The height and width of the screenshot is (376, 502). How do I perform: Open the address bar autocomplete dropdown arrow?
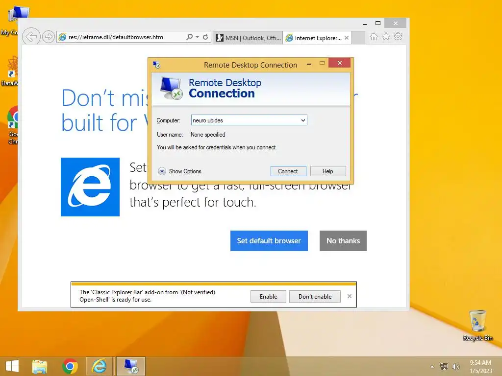point(197,37)
